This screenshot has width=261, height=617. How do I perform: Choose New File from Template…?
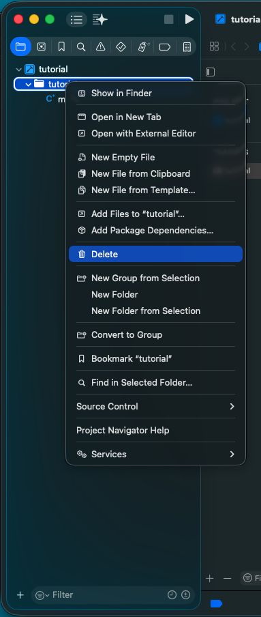(155, 190)
